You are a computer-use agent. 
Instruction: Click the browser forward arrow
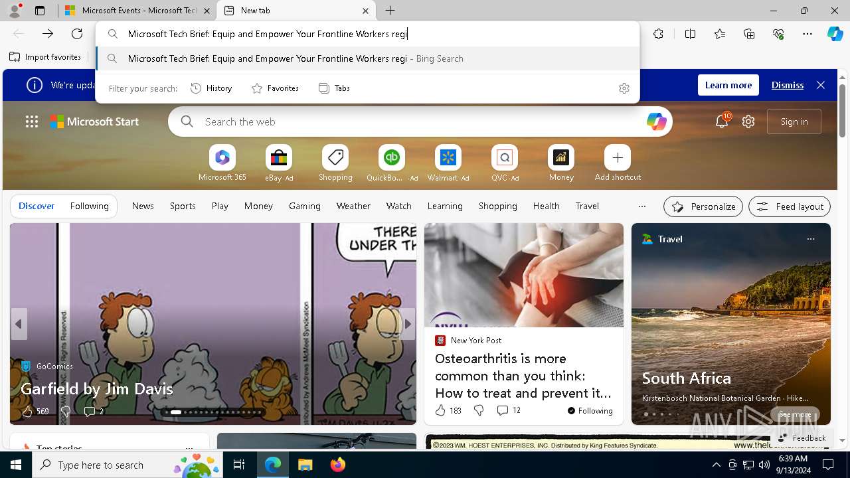click(x=48, y=34)
